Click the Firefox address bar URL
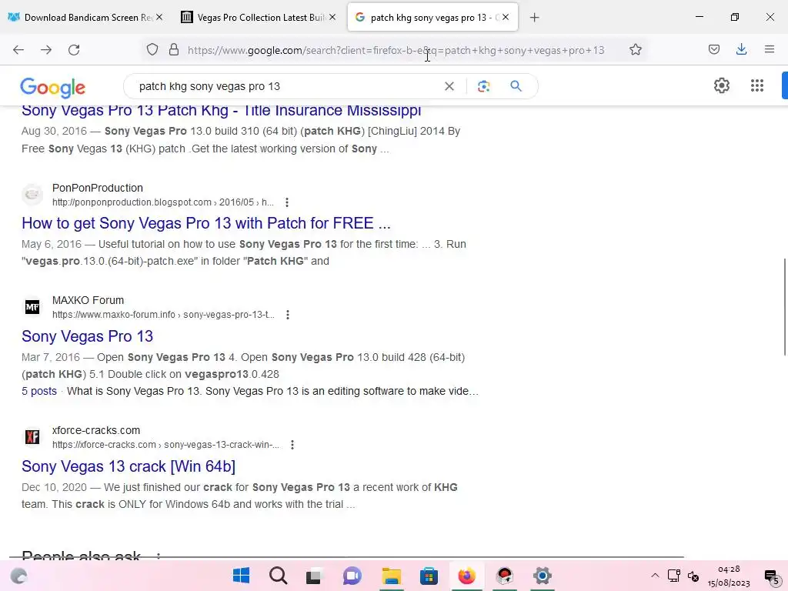This screenshot has height=591, width=788. click(x=396, y=50)
